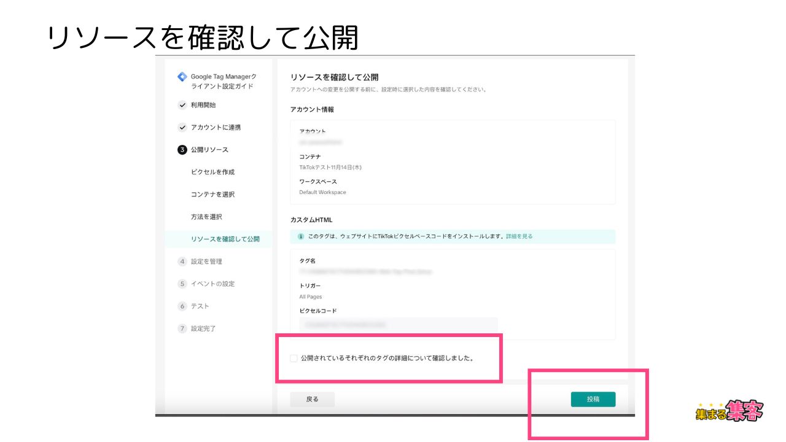Open the ピクセルを作成 sub-step
Image resolution: width=786 pixels, height=442 pixels.
point(212,172)
